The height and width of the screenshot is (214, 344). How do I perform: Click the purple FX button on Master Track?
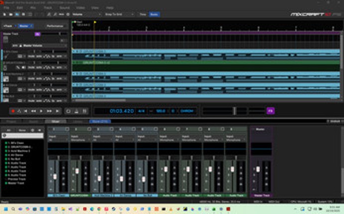coord(37,34)
